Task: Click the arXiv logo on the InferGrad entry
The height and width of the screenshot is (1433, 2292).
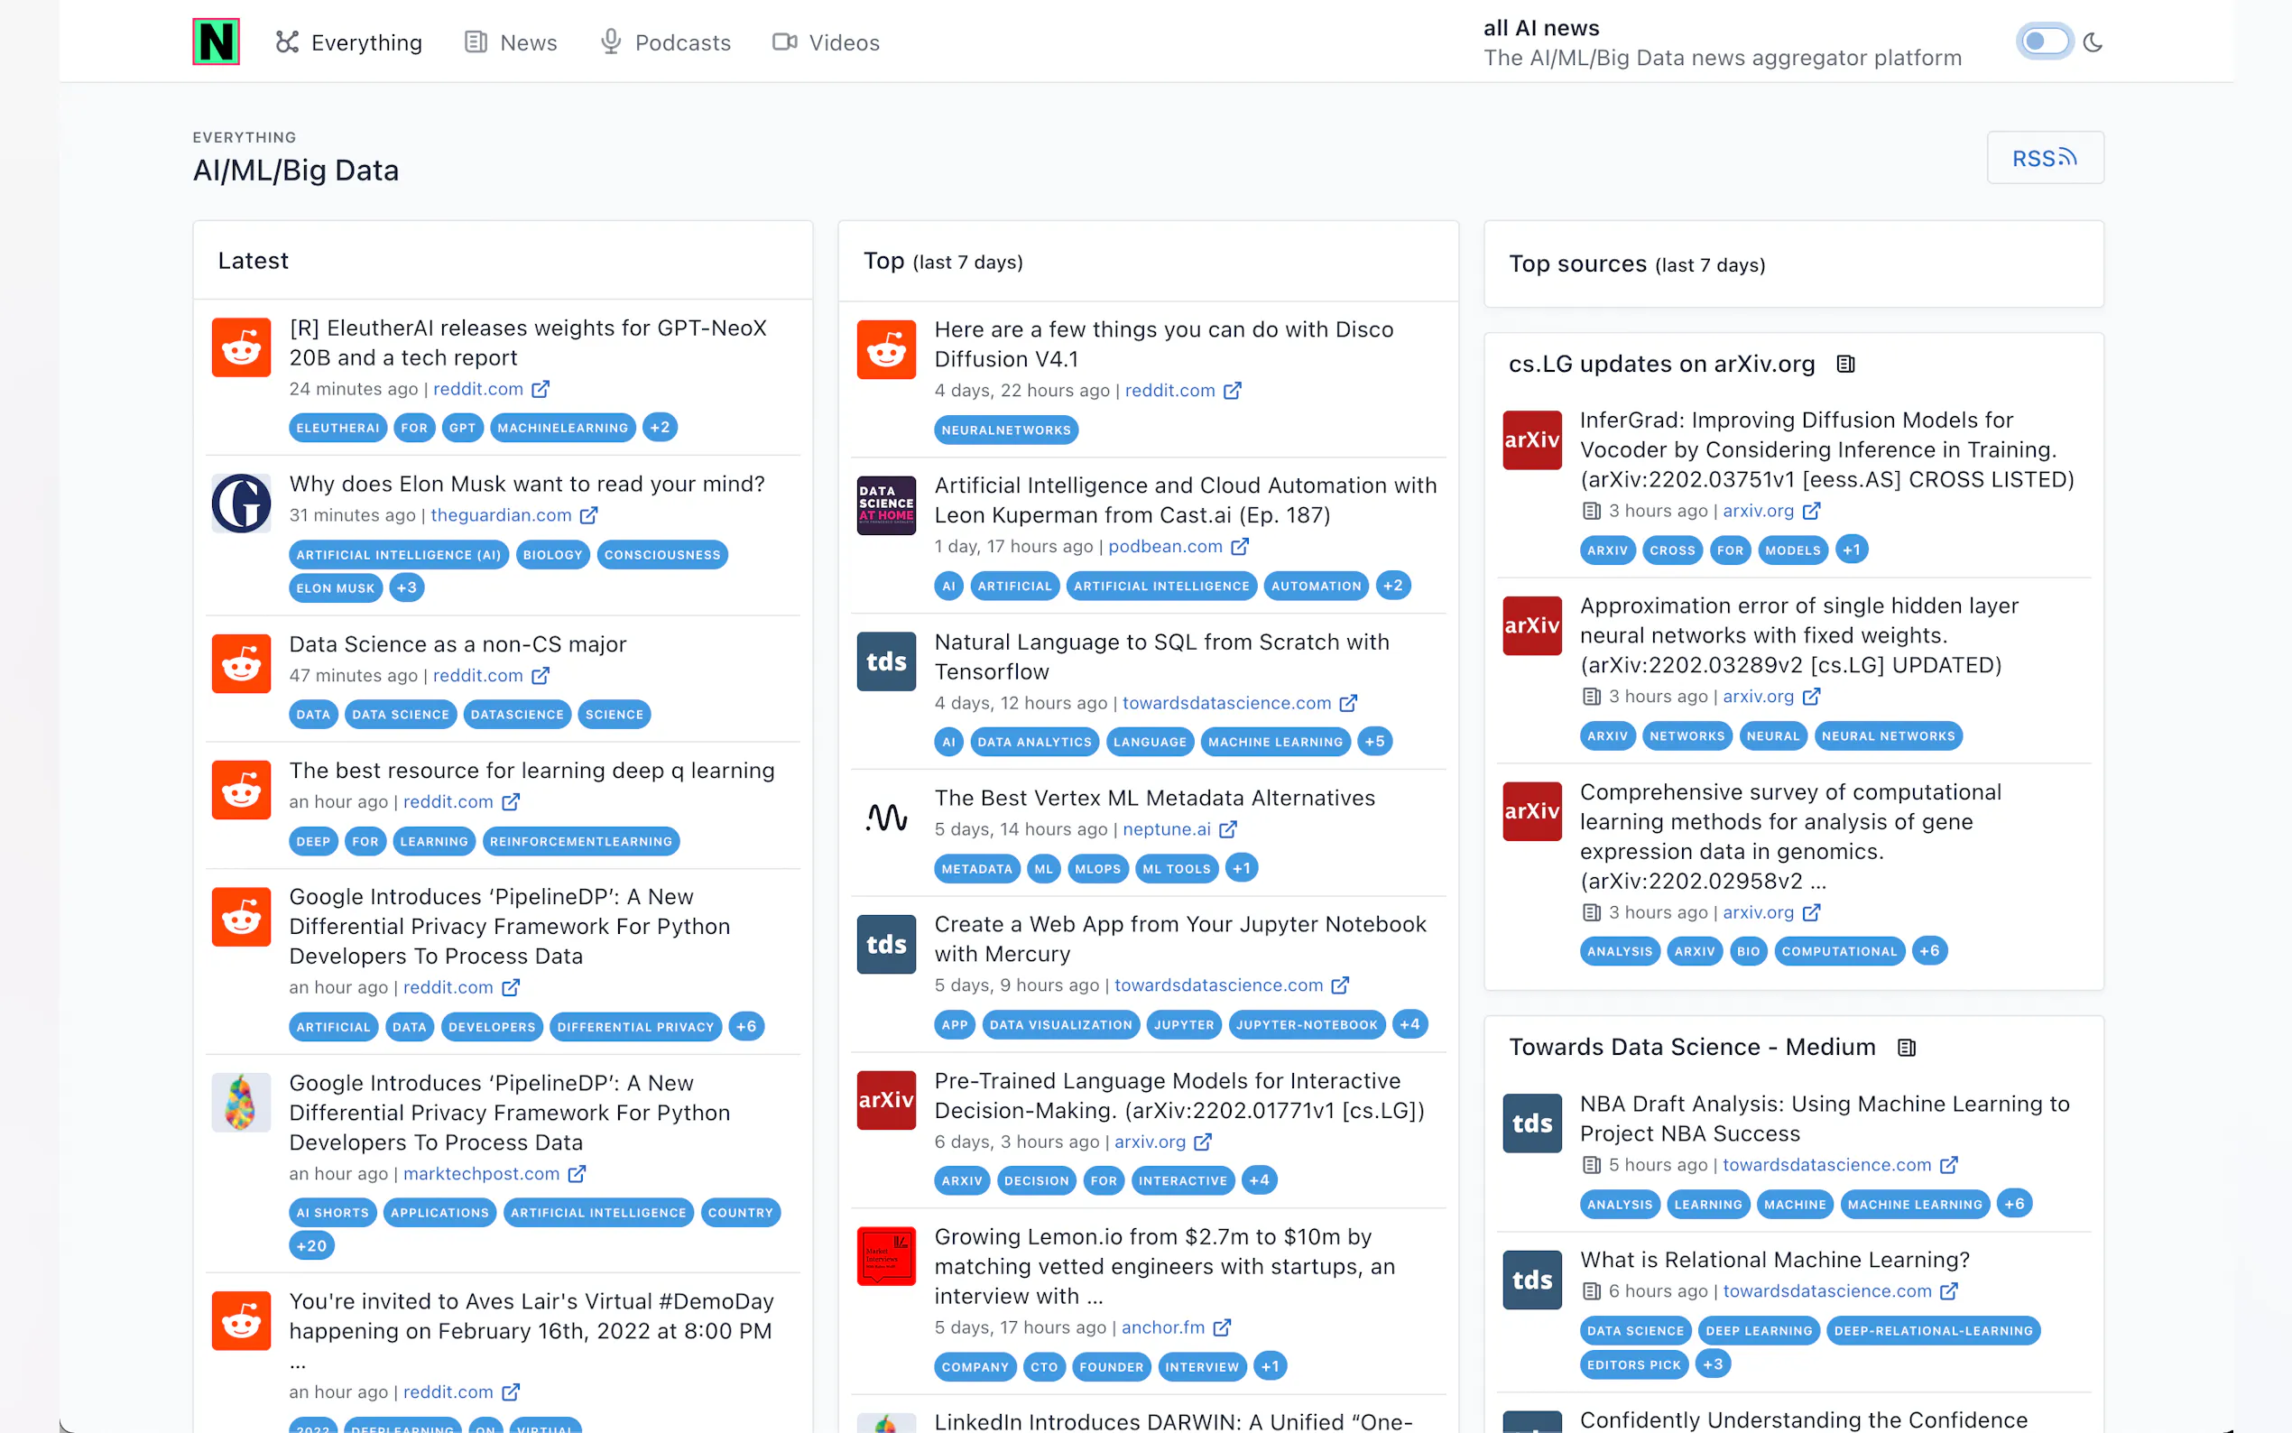Action: [x=1531, y=439]
